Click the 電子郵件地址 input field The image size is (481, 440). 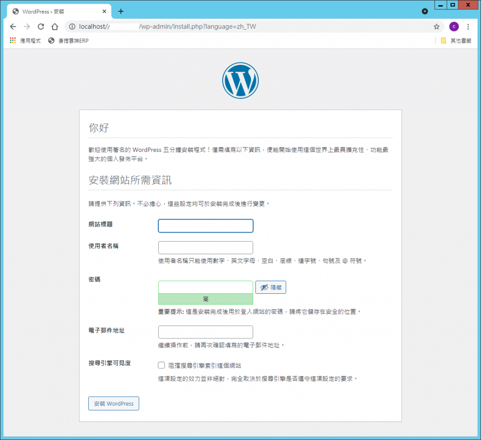(x=206, y=332)
